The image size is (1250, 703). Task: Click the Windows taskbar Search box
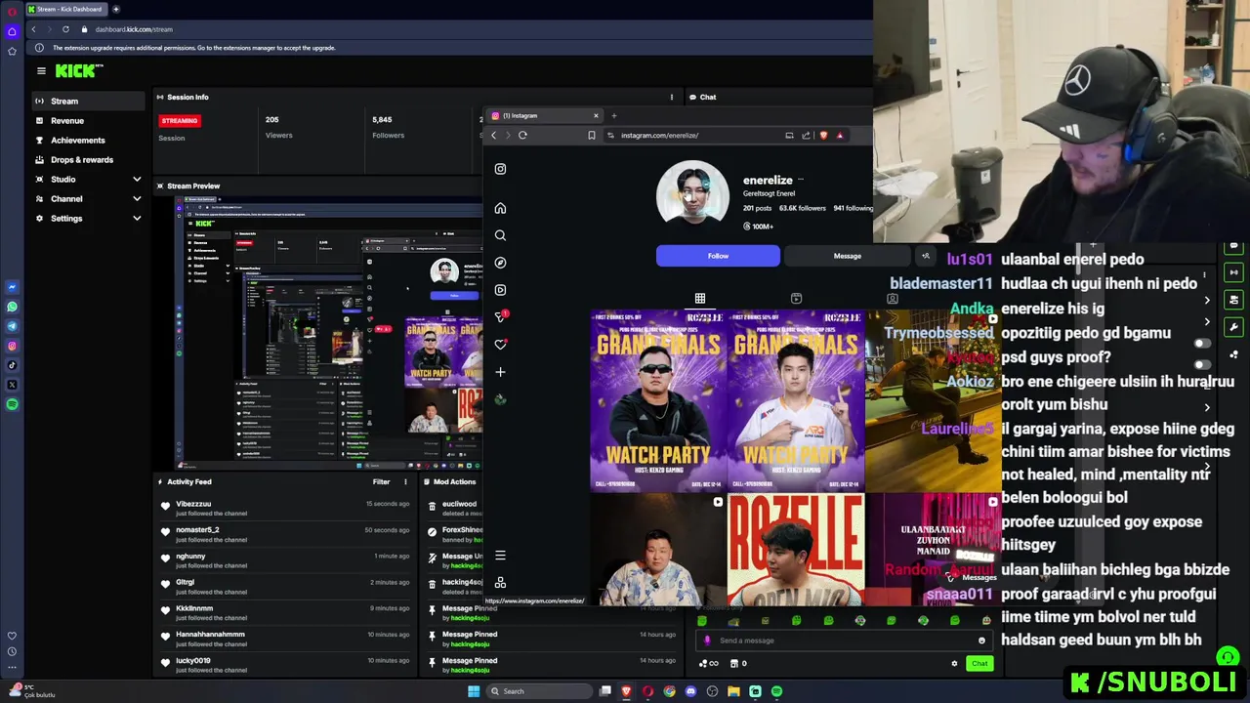[540, 691]
